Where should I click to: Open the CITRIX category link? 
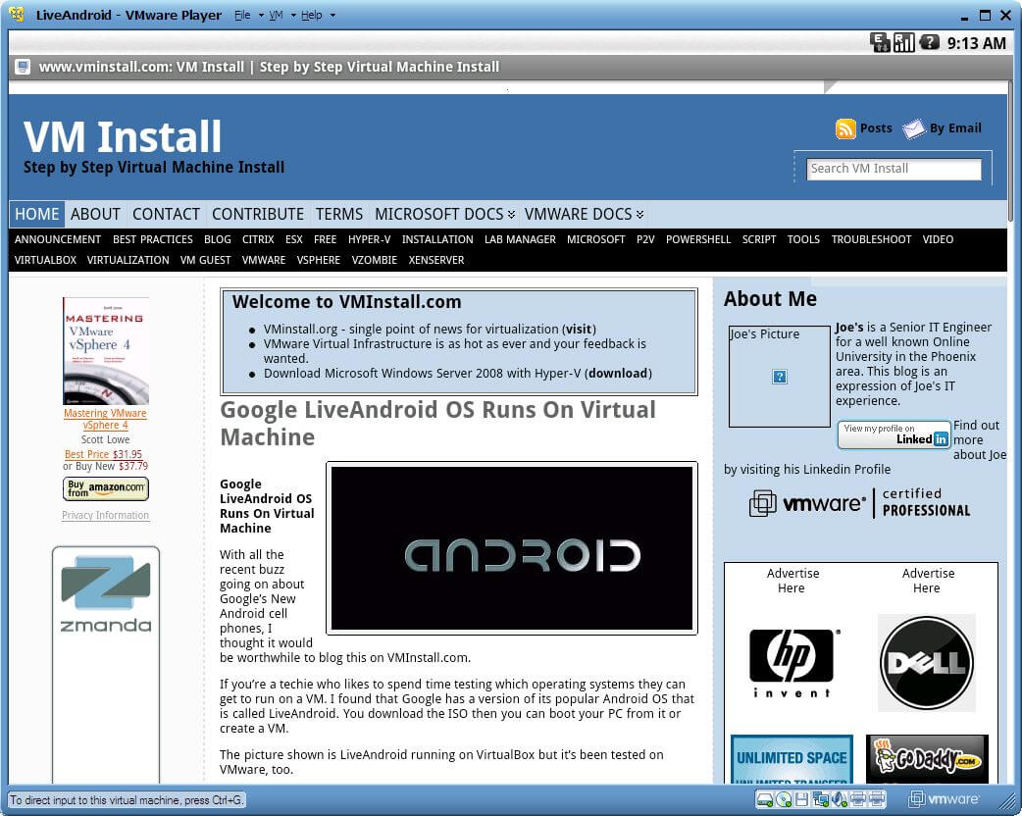pyautogui.click(x=258, y=240)
